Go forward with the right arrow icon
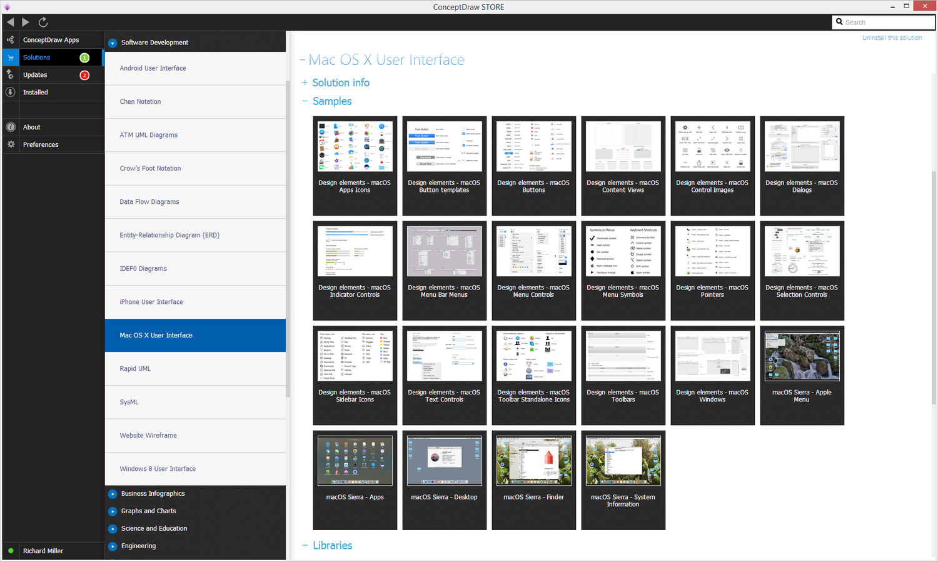This screenshot has width=938, height=562. [26, 22]
